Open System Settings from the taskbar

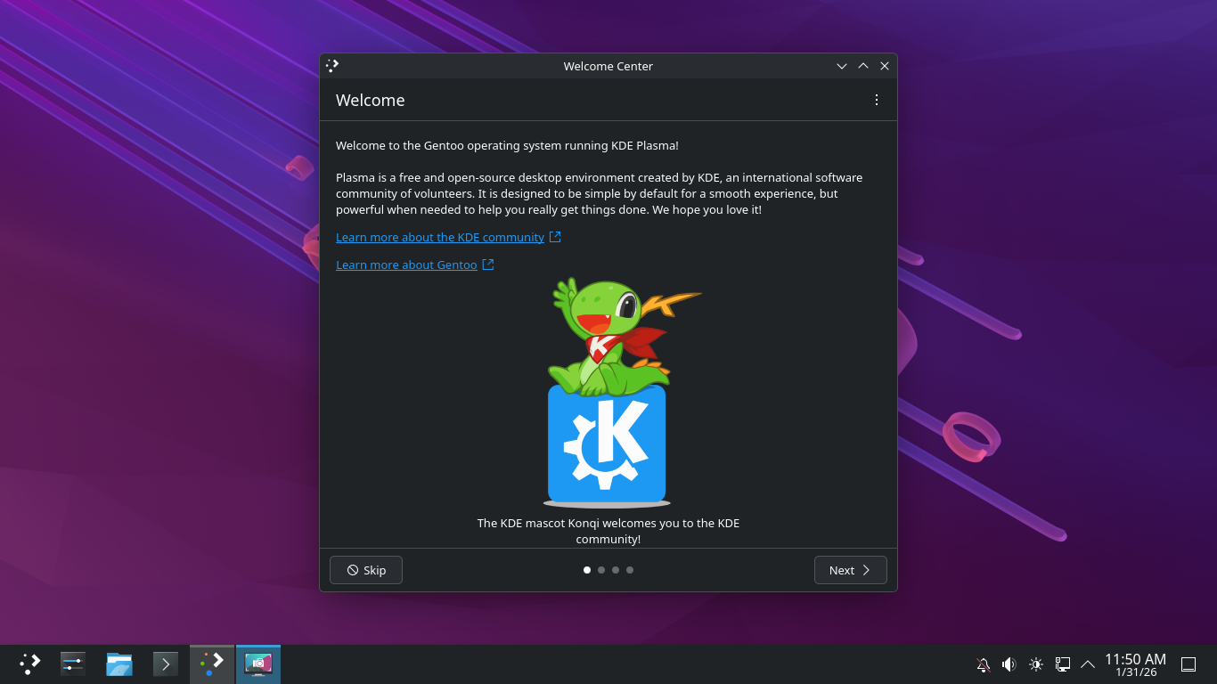point(73,664)
